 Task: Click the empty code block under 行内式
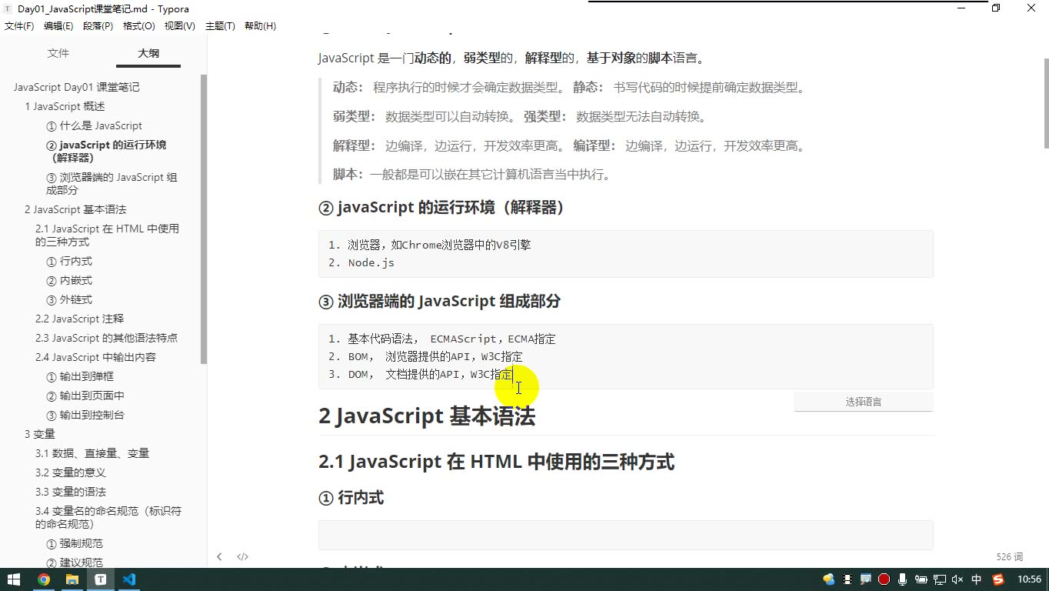(x=625, y=535)
